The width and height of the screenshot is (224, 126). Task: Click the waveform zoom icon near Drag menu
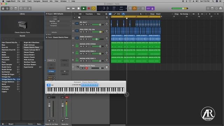[x=194, y=14]
